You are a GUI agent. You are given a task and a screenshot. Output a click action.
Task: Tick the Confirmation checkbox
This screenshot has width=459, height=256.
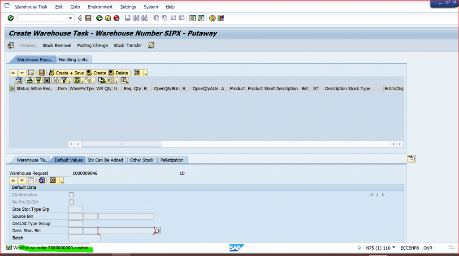point(71,195)
